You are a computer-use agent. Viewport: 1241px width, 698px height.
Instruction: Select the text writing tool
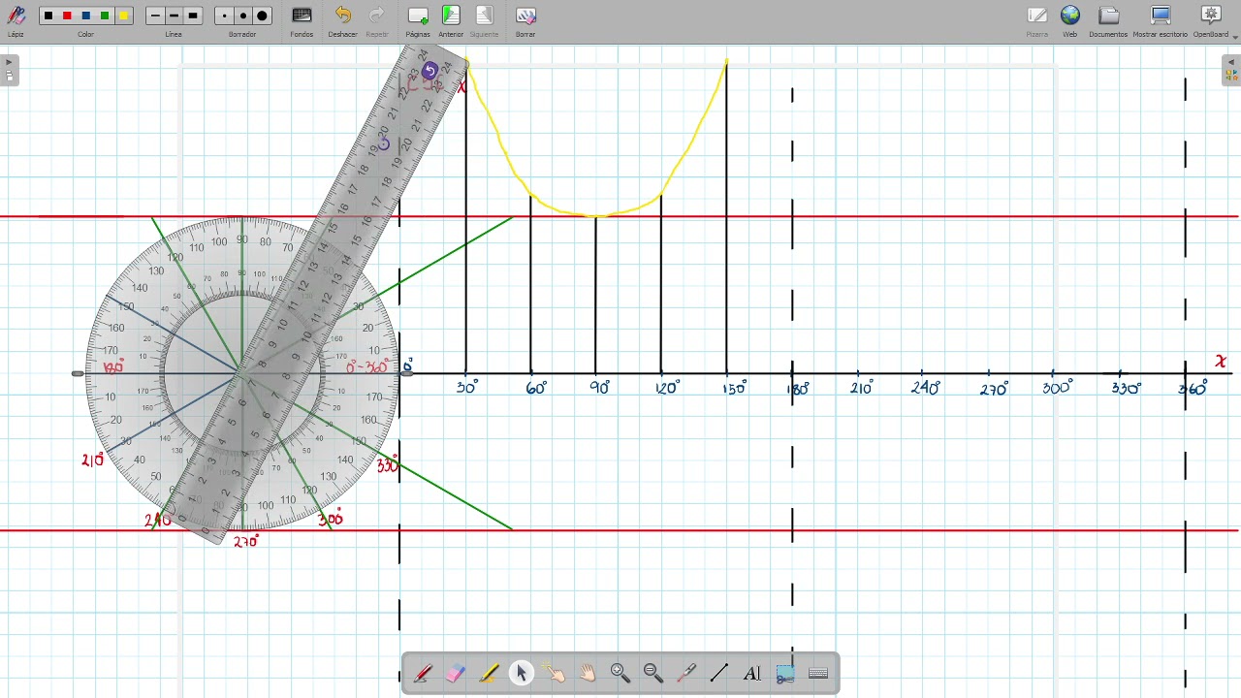(x=752, y=674)
